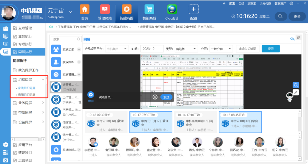The height and width of the screenshot is (164, 308).
Task: Click the 发送 send button
Action: click(x=166, y=97)
